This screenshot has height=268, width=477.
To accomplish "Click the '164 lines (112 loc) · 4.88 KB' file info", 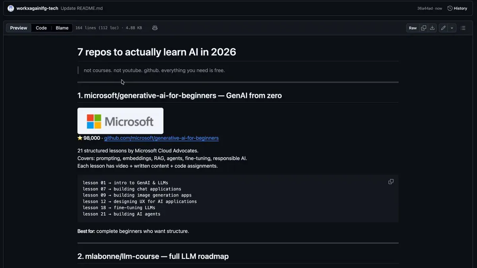I will coord(109,28).
